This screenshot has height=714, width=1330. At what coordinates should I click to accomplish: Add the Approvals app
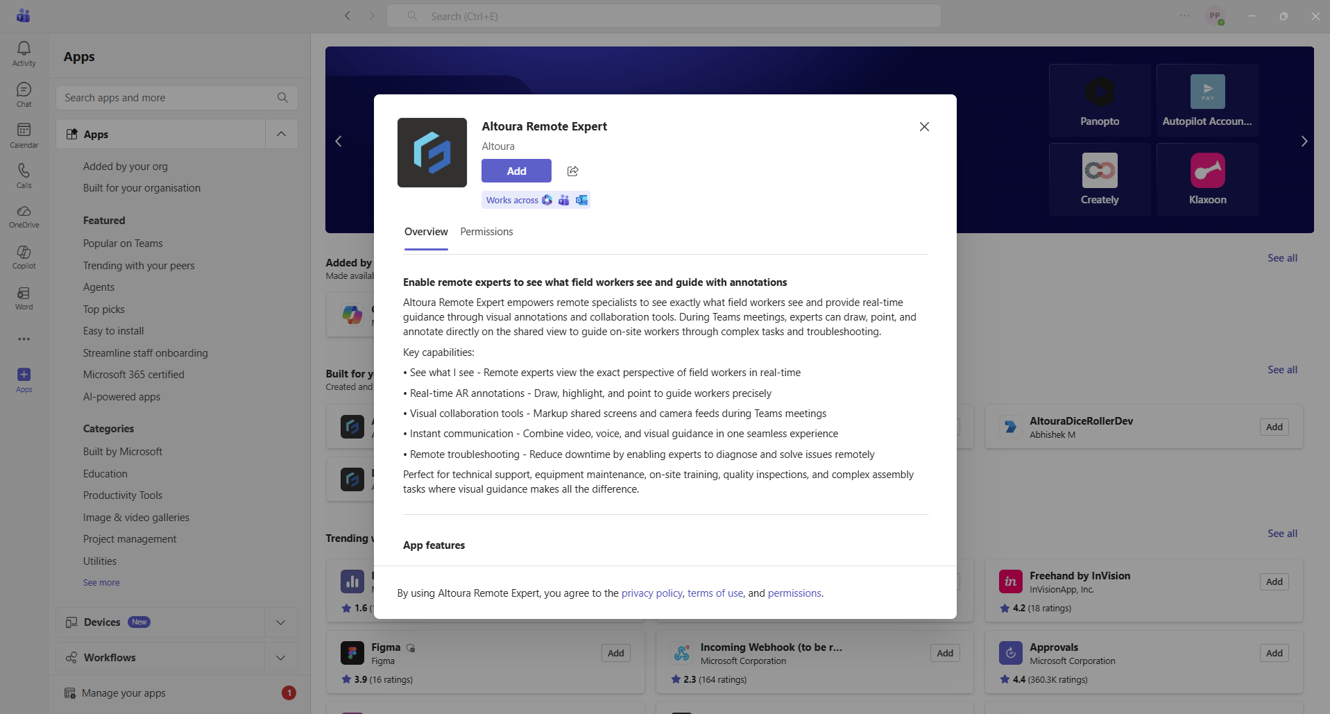[x=1274, y=654]
